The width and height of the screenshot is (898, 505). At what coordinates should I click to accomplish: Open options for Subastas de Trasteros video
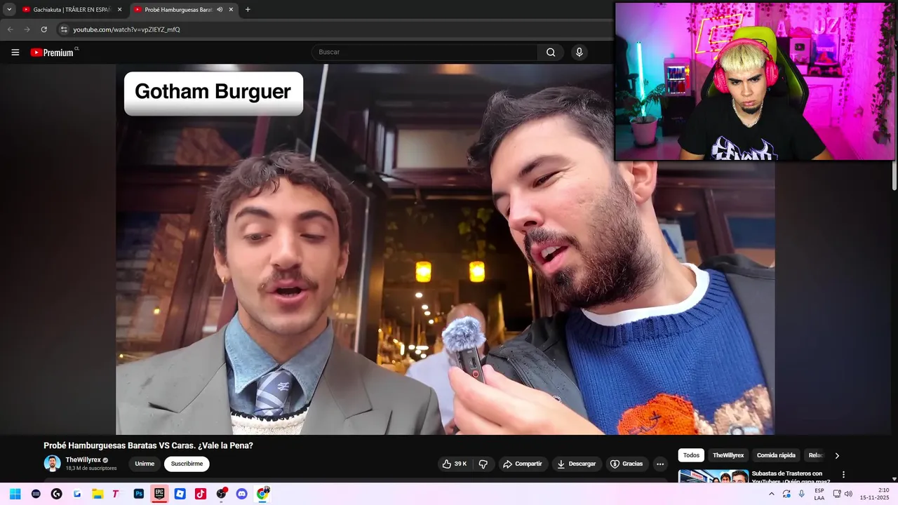pos(843,475)
